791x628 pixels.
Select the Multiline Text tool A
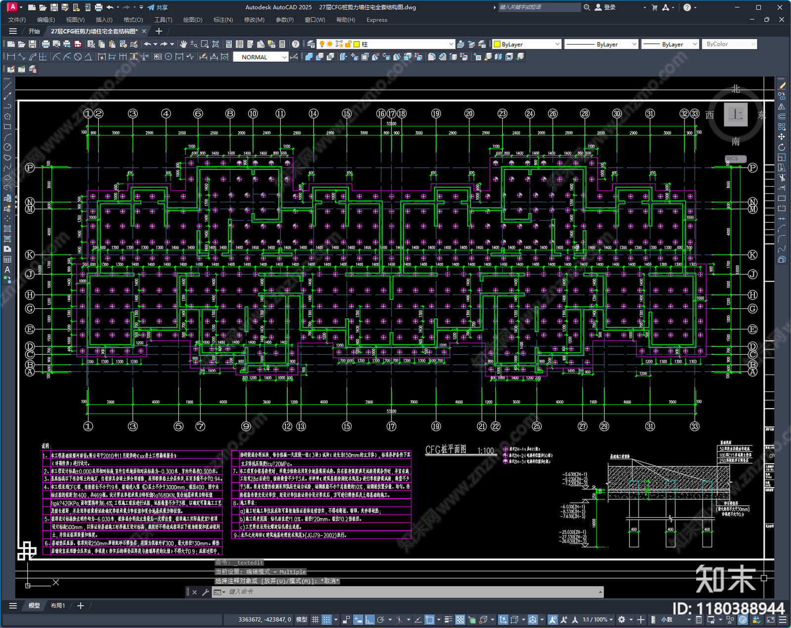(7, 270)
